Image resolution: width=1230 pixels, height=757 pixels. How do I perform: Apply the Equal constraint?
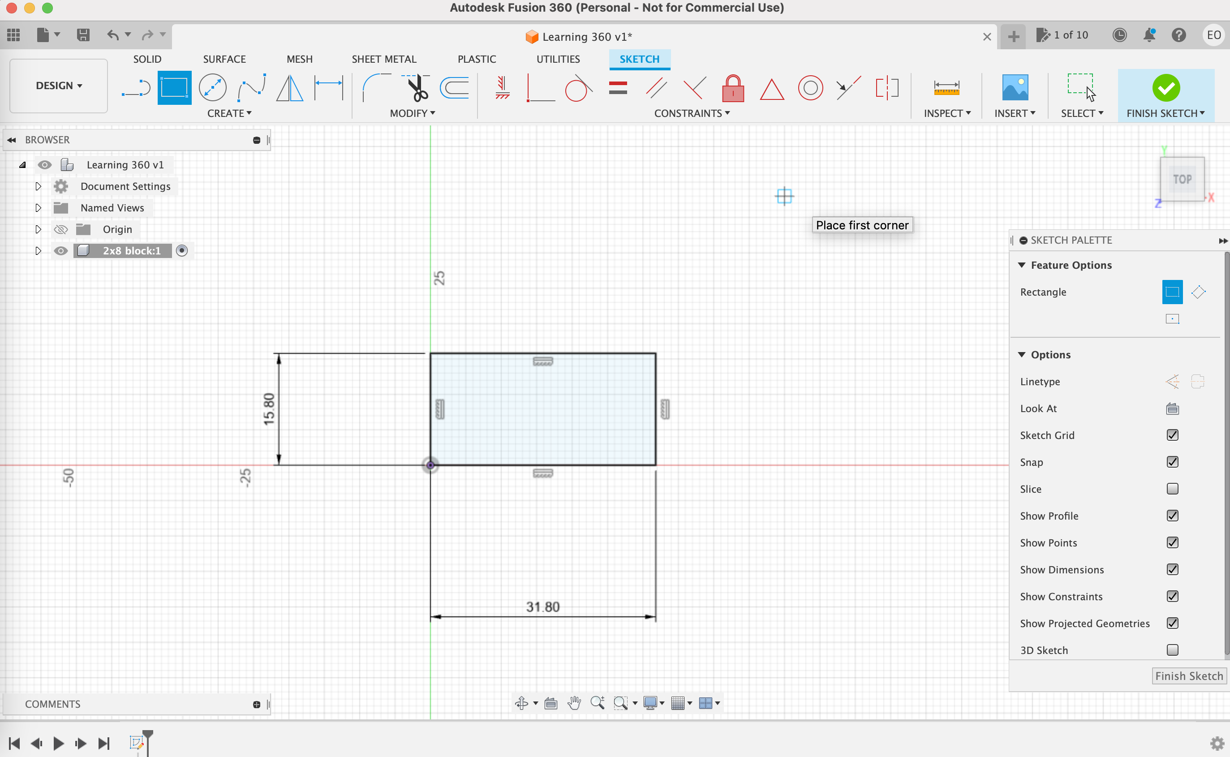618,88
